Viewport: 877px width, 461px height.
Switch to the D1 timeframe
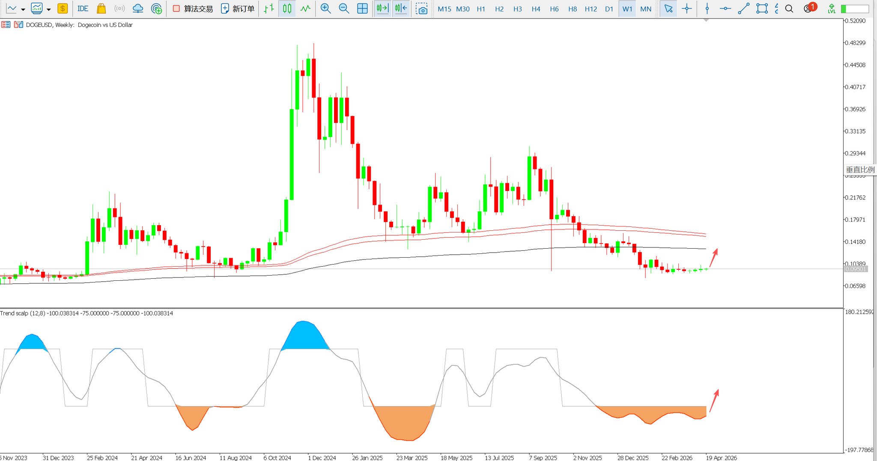click(609, 9)
